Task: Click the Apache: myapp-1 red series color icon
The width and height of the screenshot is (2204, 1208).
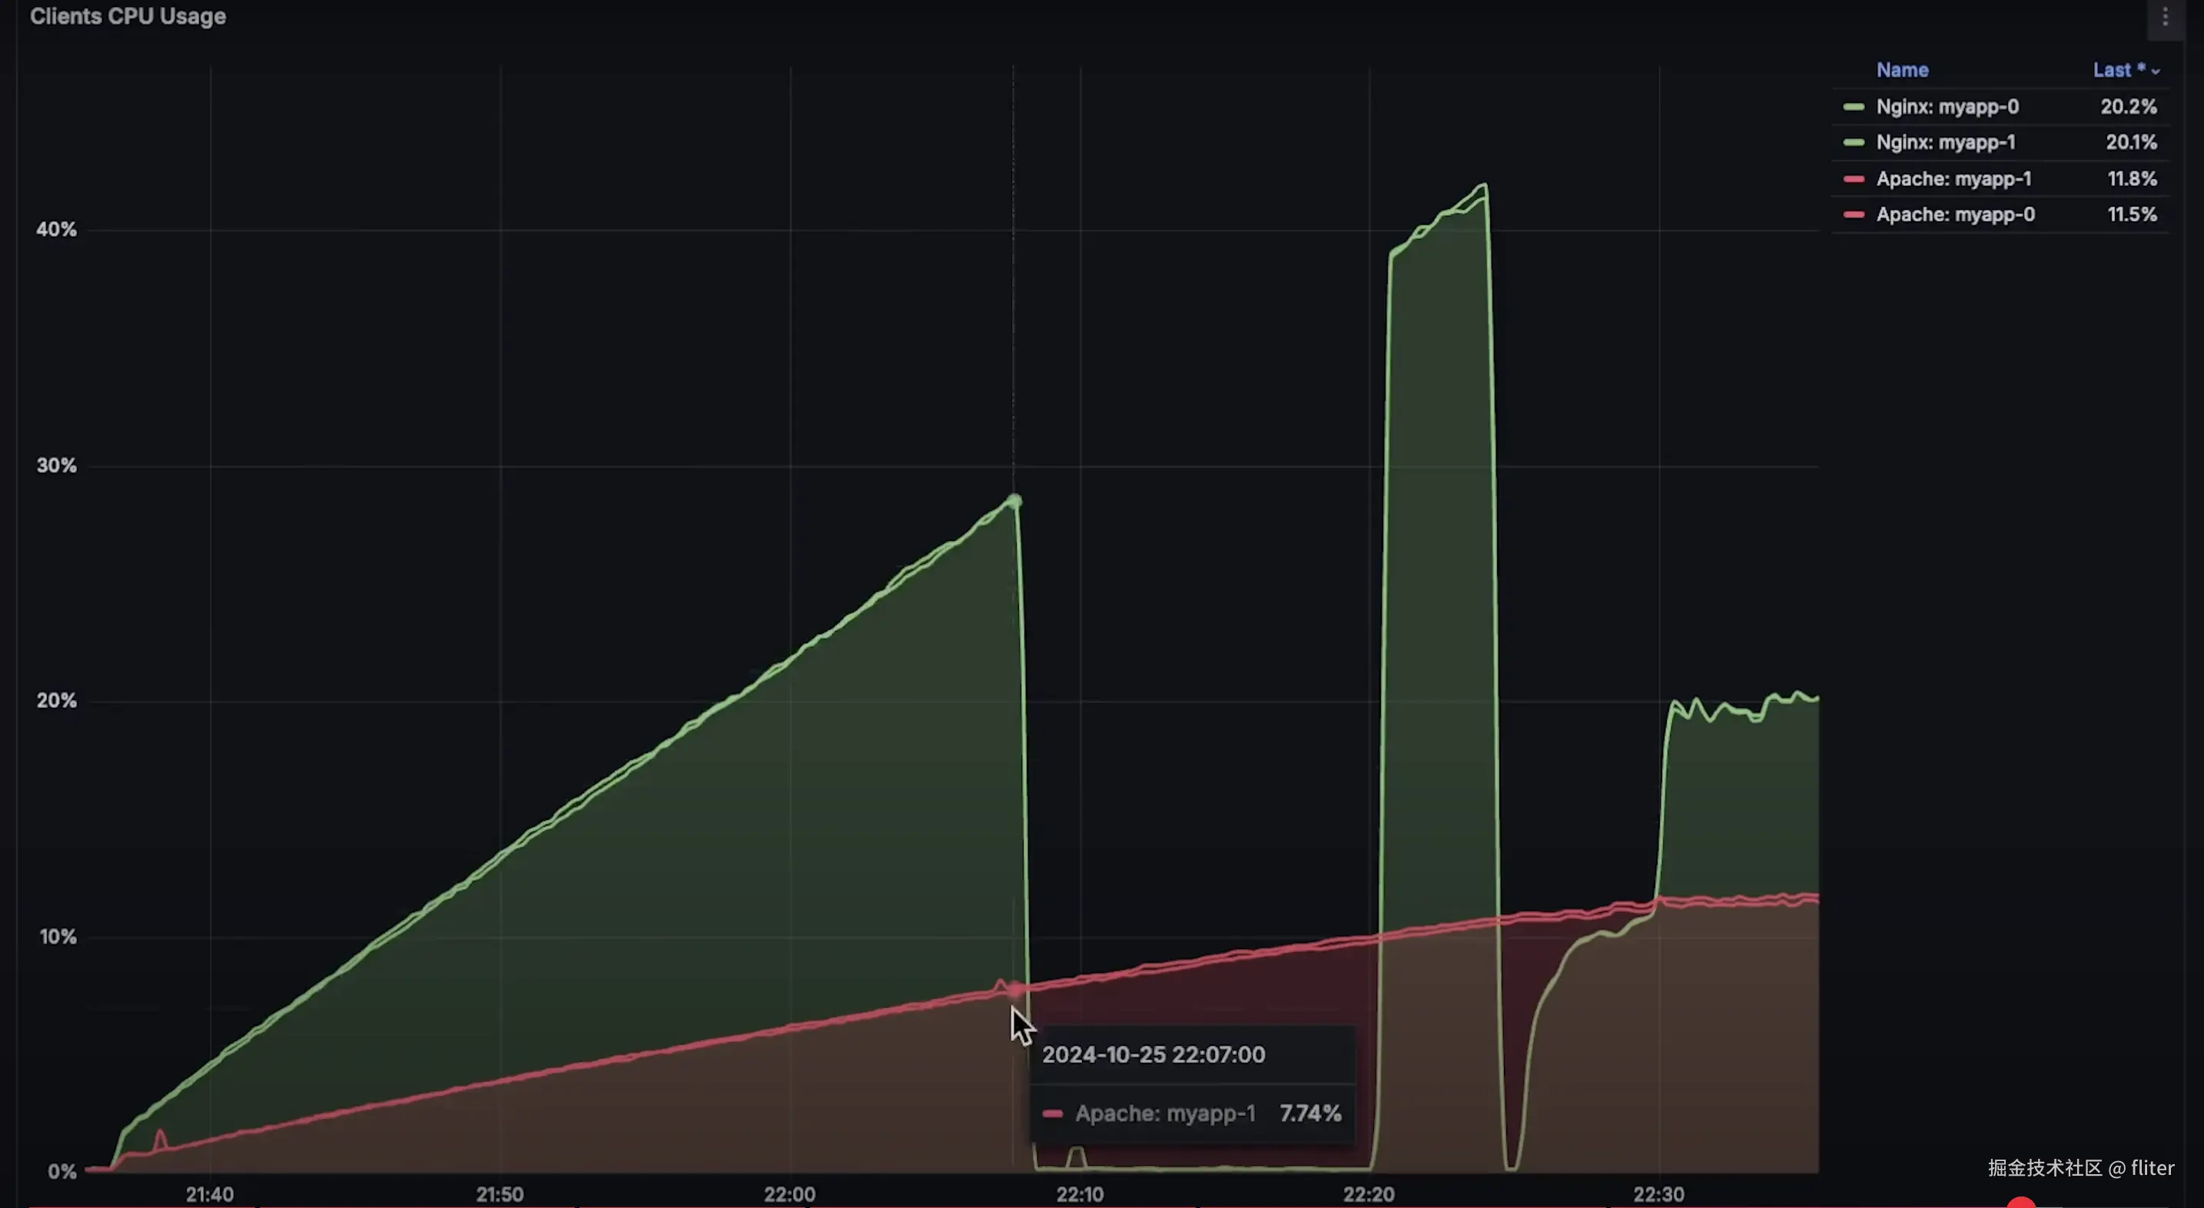Action: pos(1854,179)
